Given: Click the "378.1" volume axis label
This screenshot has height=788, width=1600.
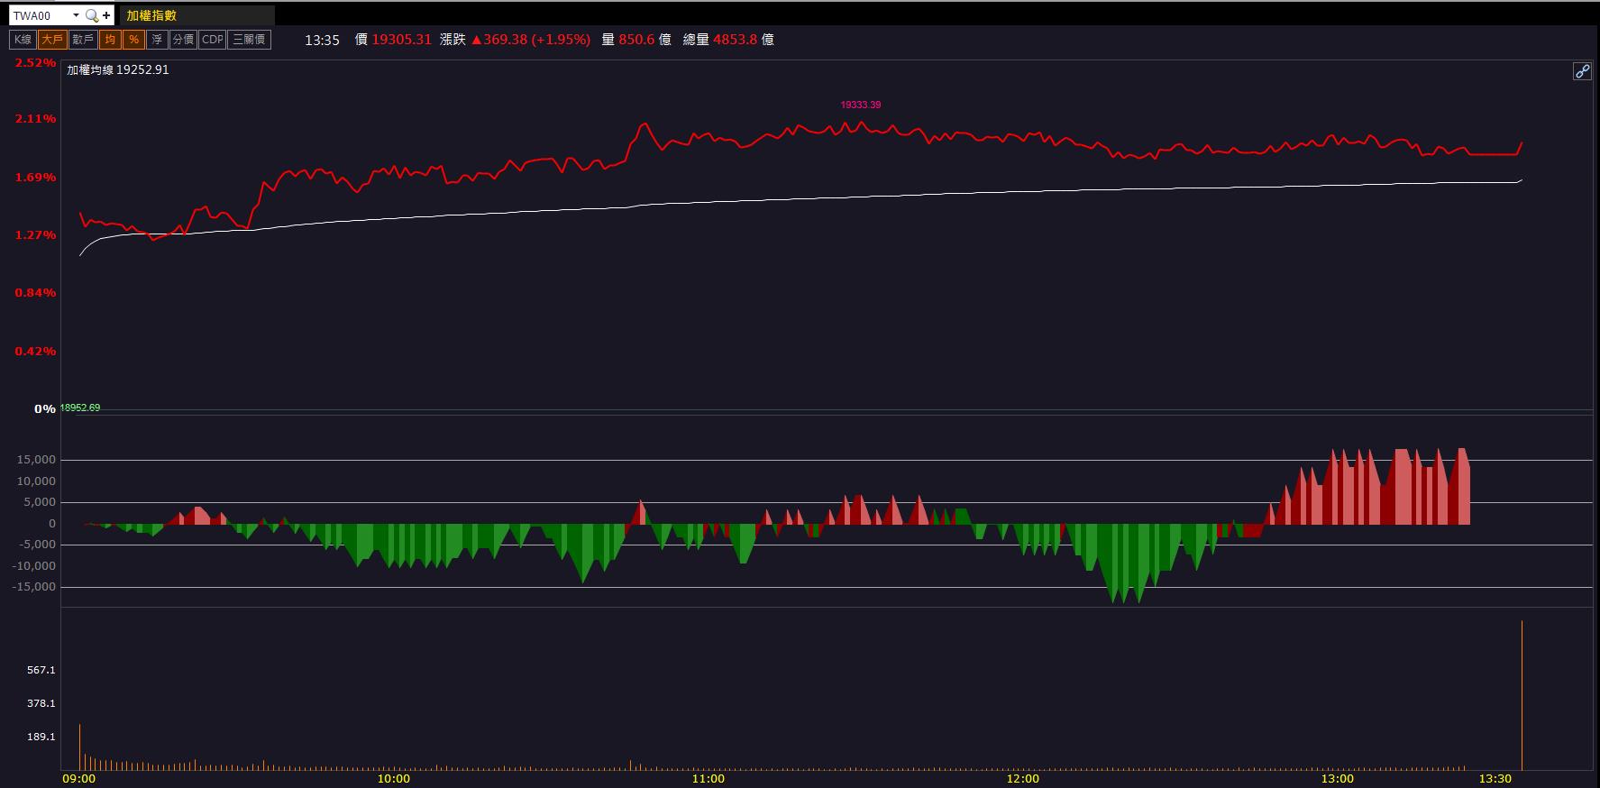Looking at the screenshot, I should (41, 703).
